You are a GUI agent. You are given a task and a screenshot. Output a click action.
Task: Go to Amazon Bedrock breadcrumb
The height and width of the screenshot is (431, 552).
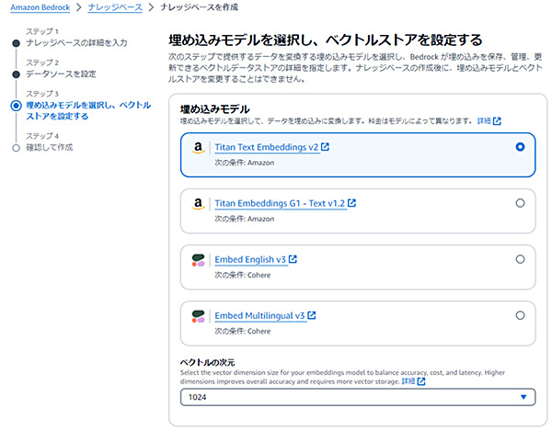coord(40,7)
